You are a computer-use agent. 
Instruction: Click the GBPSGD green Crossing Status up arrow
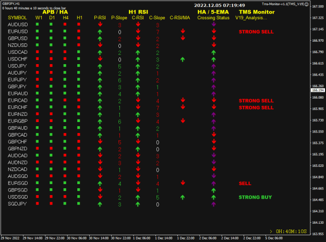(x=213, y=190)
